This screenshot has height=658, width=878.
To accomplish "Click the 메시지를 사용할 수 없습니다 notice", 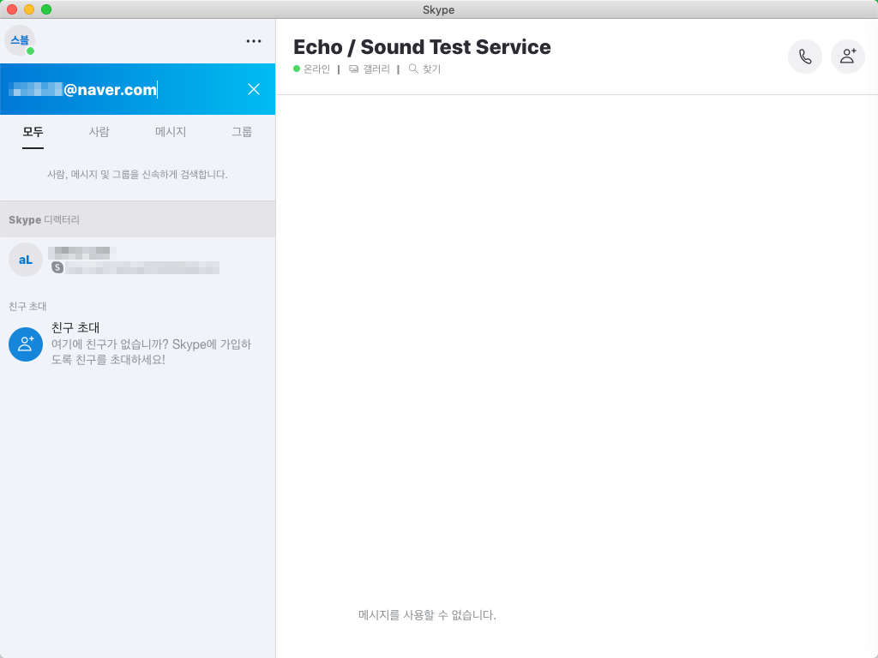I will pyautogui.click(x=427, y=615).
